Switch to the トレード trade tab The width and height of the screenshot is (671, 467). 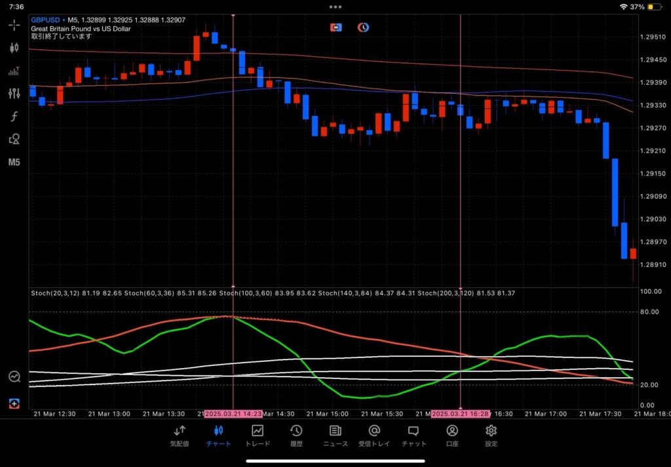pyautogui.click(x=258, y=436)
